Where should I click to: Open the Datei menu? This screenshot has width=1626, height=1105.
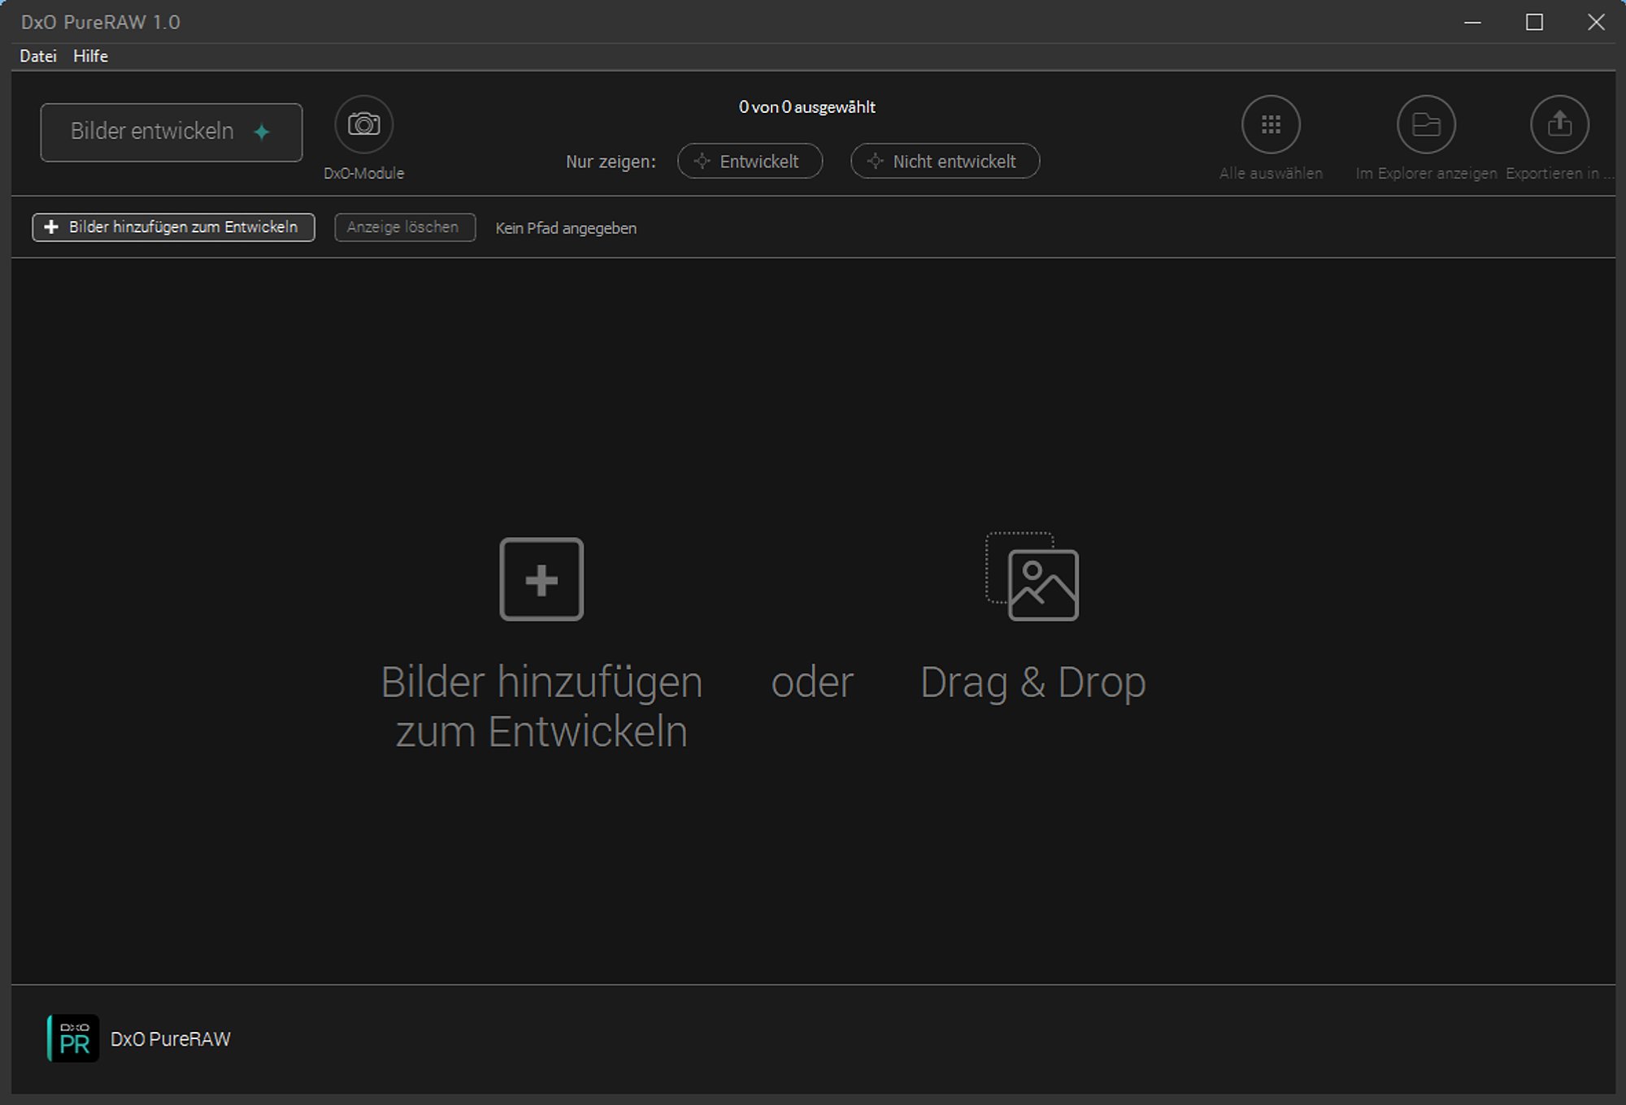point(37,56)
